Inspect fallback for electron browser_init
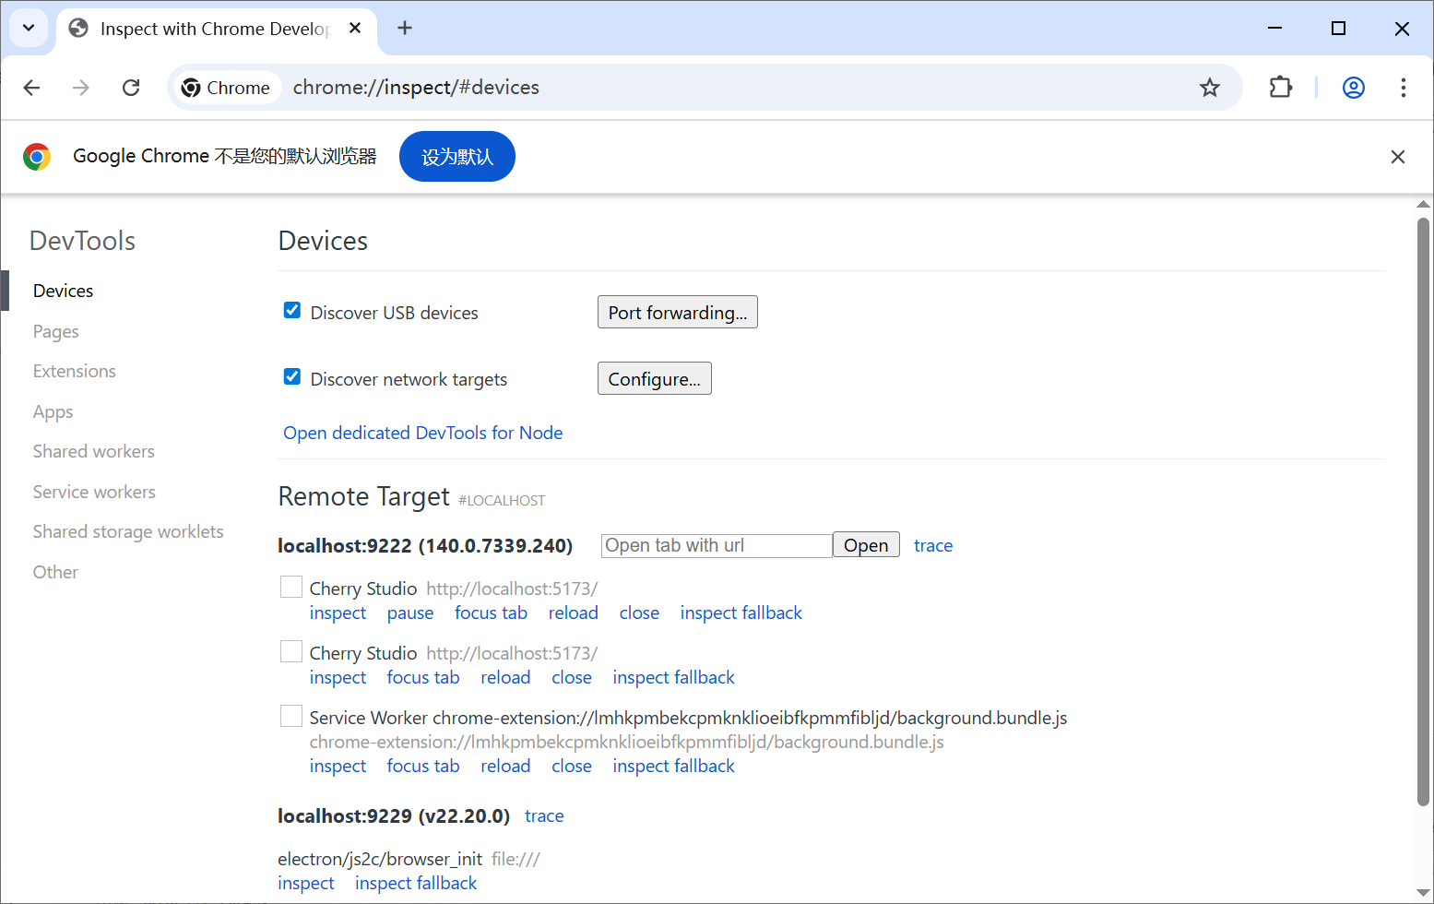The width and height of the screenshot is (1434, 904). pos(416,883)
